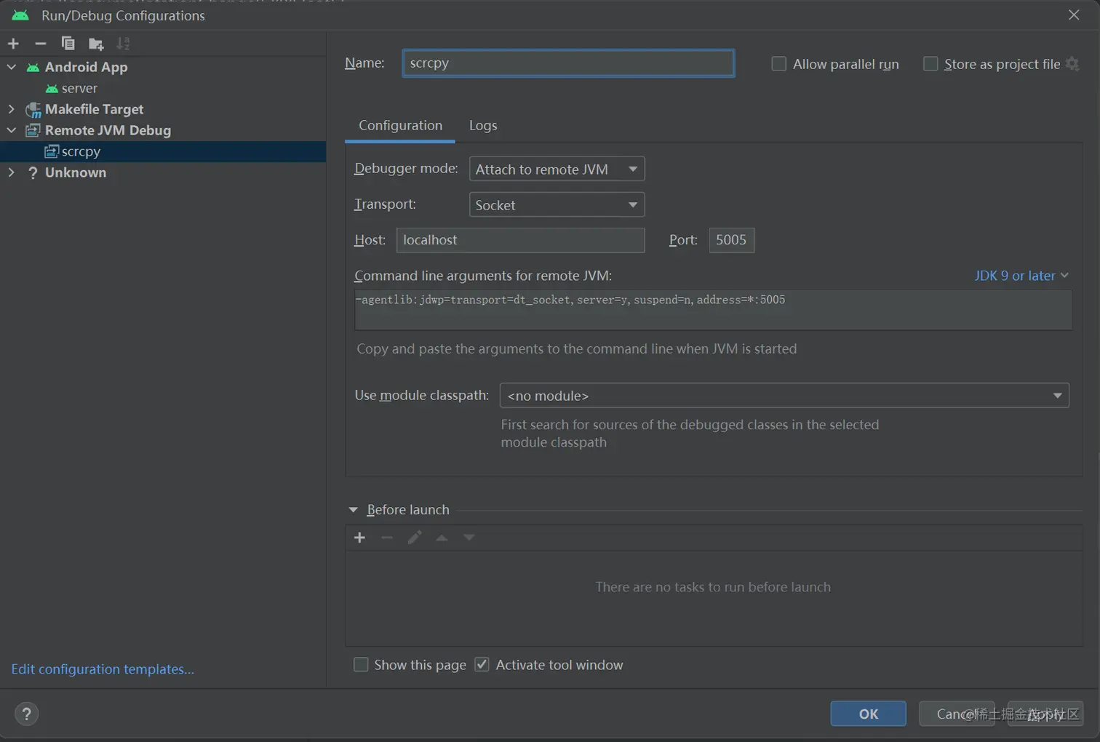Image resolution: width=1100 pixels, height=742 pixels.
Task: Remove the selected configuration with minus icon
Action: 41,44
